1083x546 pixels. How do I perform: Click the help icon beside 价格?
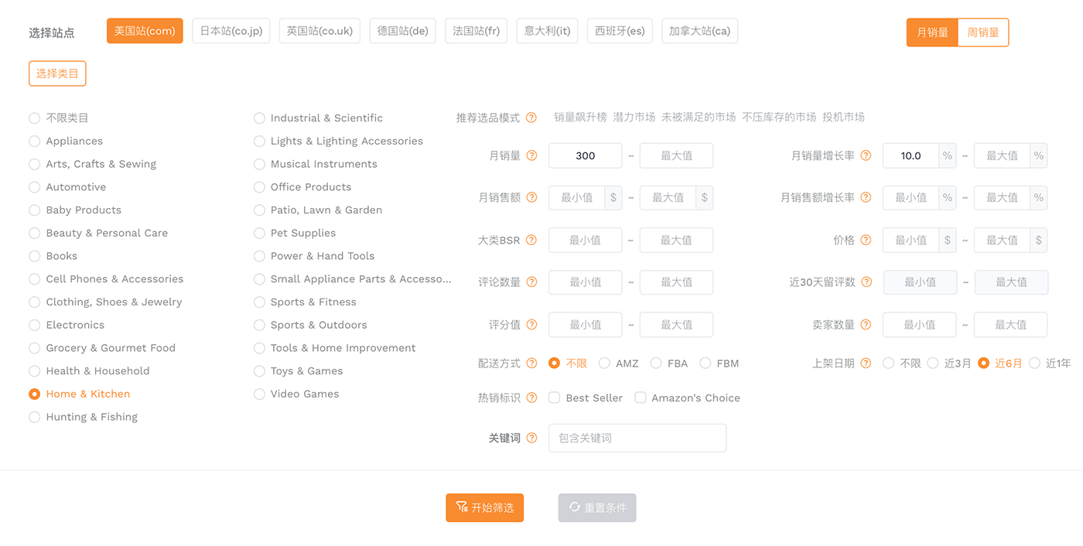pos(866,240)
